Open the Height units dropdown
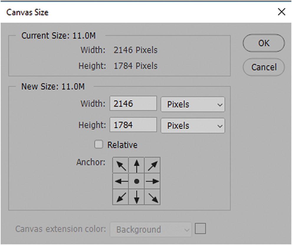This screenshot has width=292, height=245. click(x=193, y=126)
